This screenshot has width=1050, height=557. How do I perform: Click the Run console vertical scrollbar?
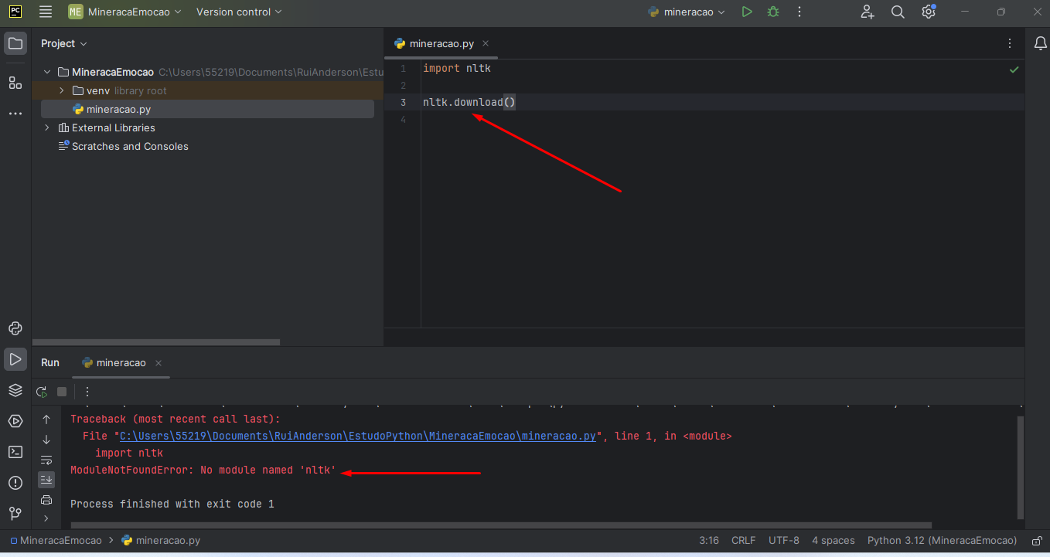(x=1020, y=467)
